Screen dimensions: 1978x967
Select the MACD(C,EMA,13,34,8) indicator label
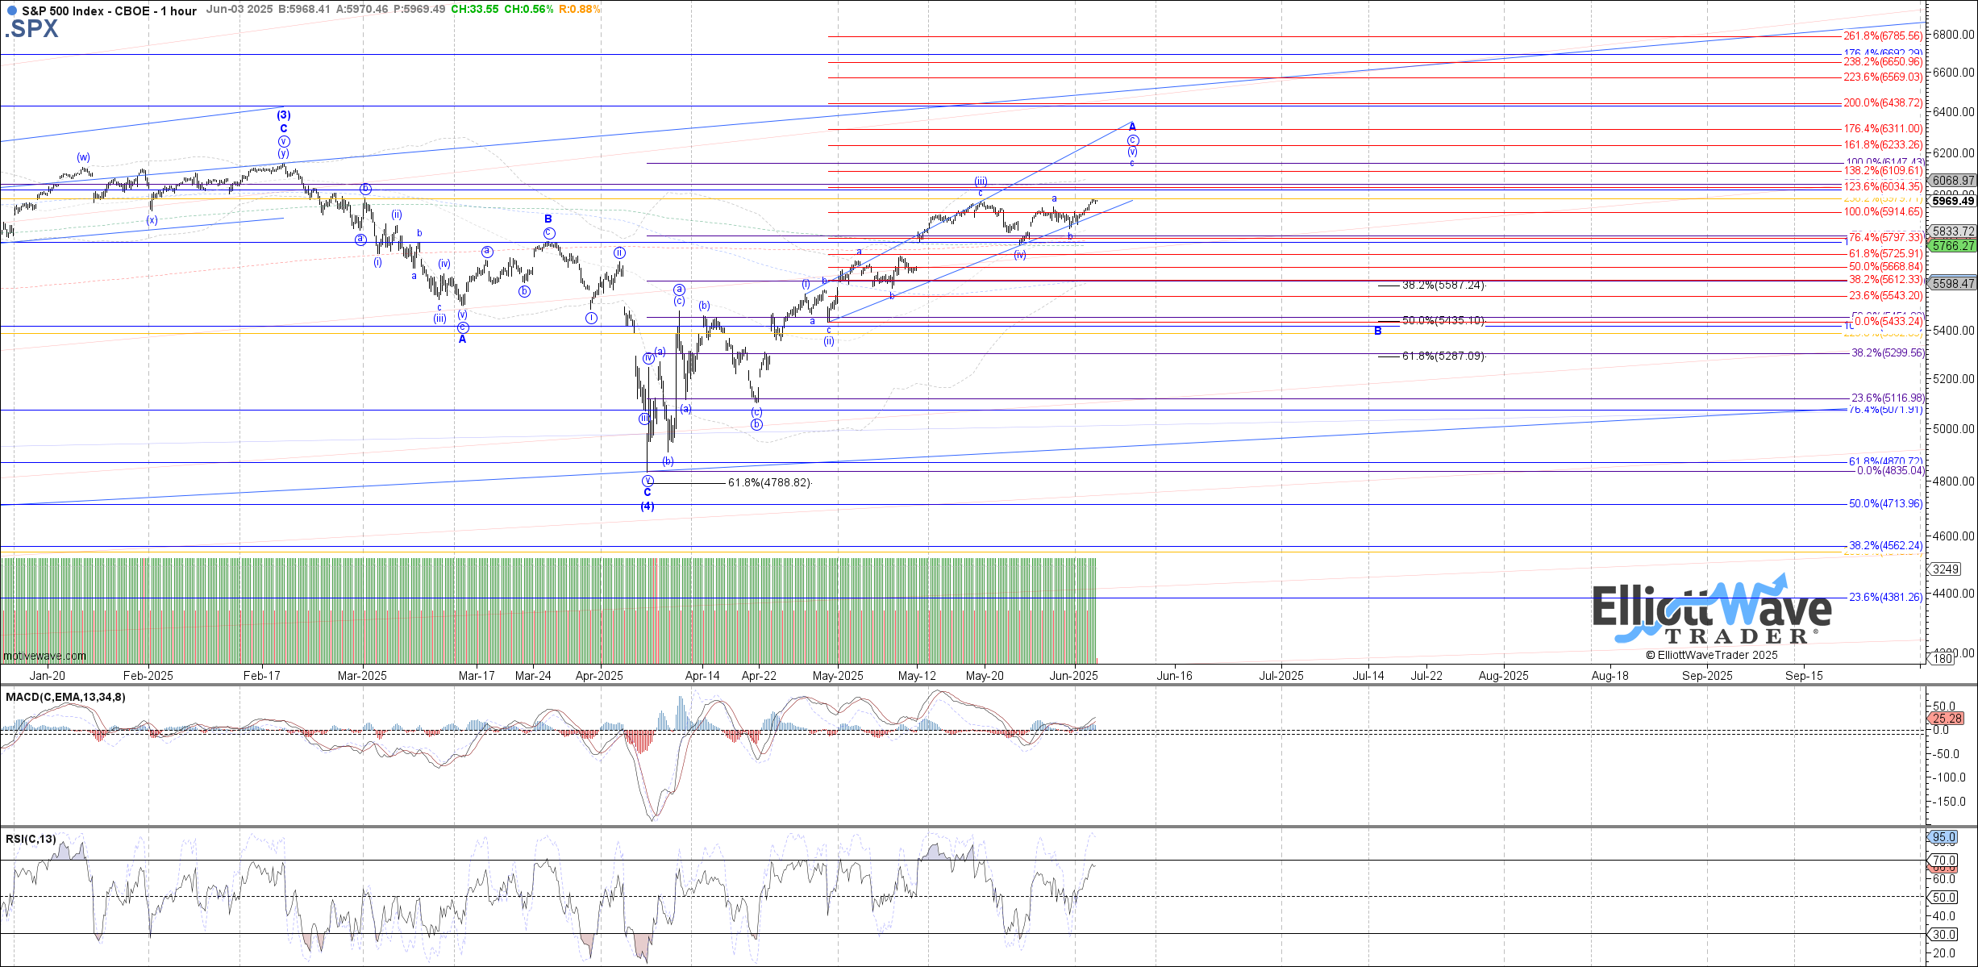(66, 697)
